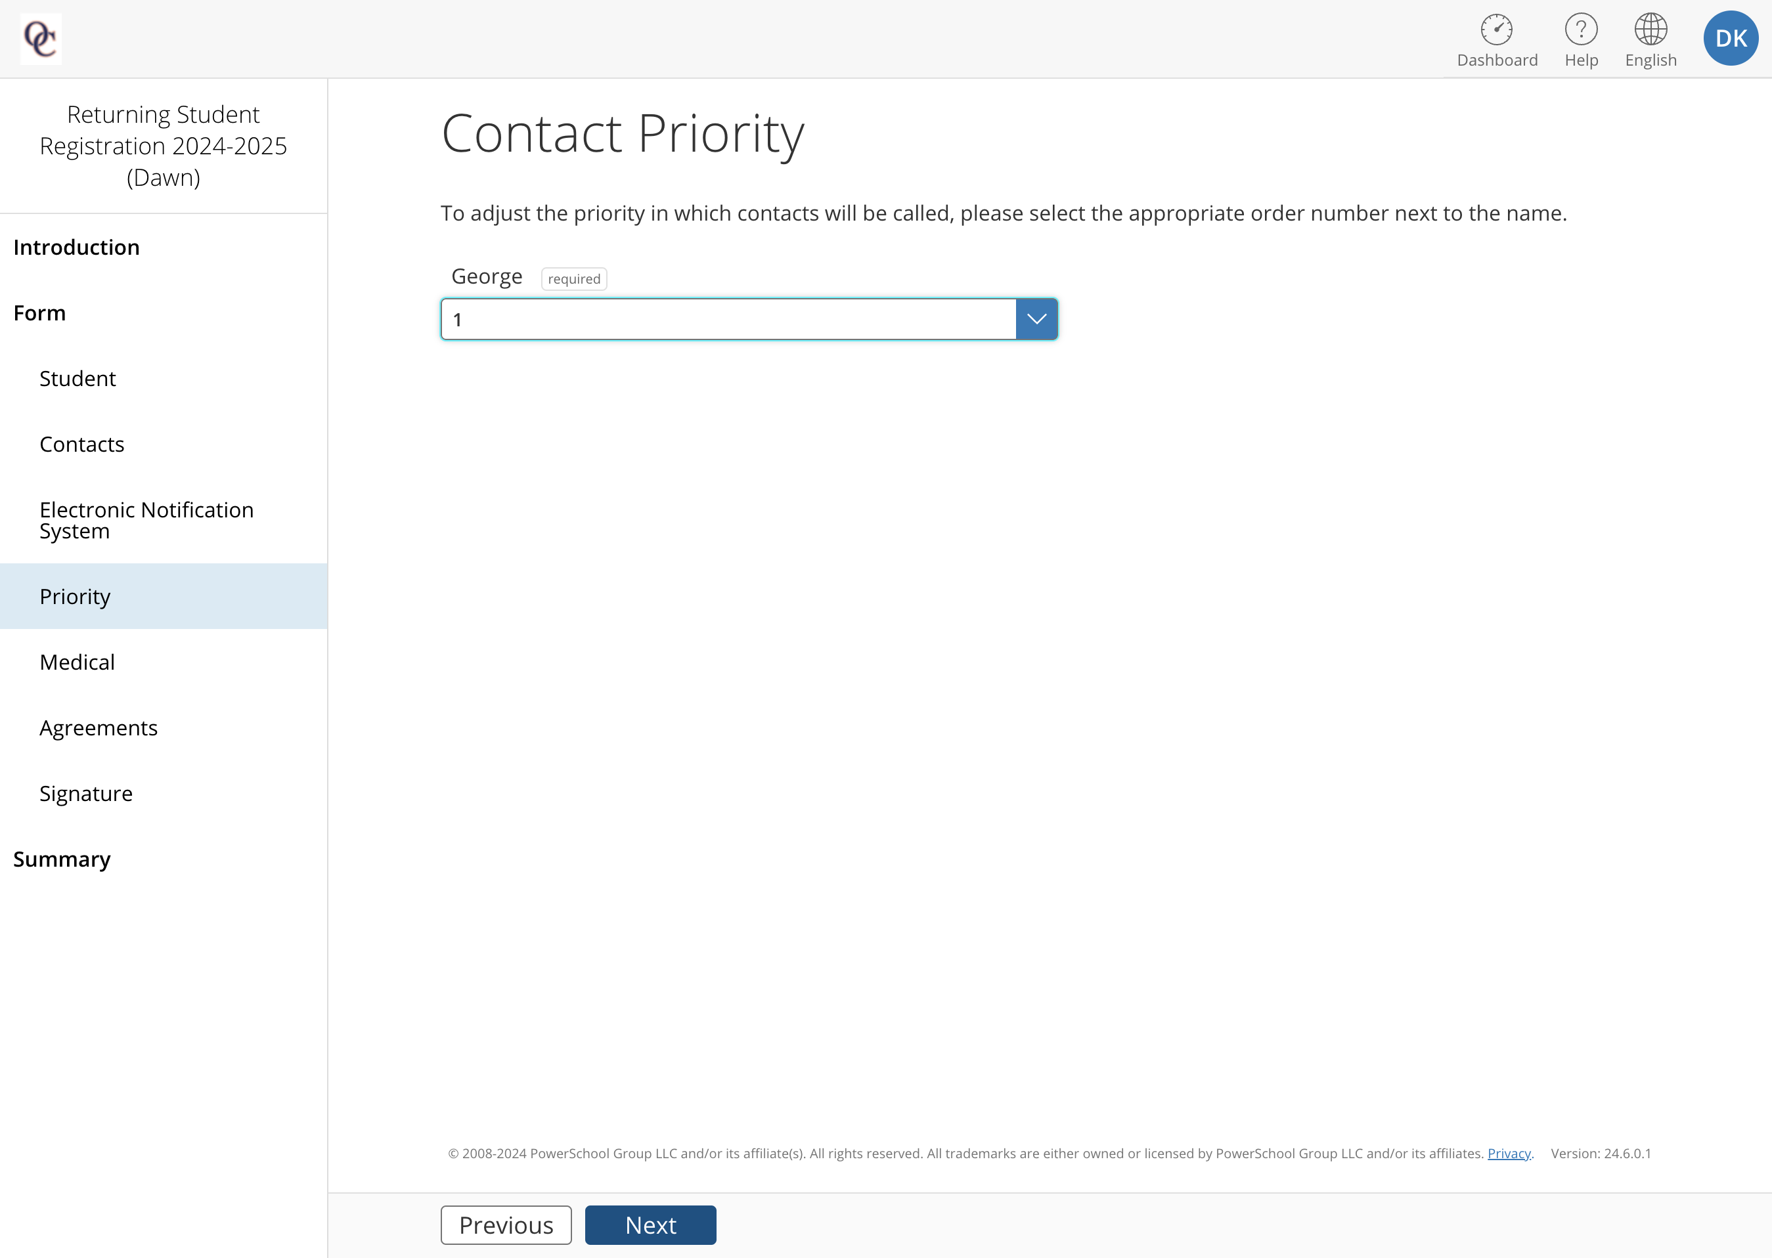1772x1258 pixels.
Task: Navigate to the Student page
Action: pos(78,379)
